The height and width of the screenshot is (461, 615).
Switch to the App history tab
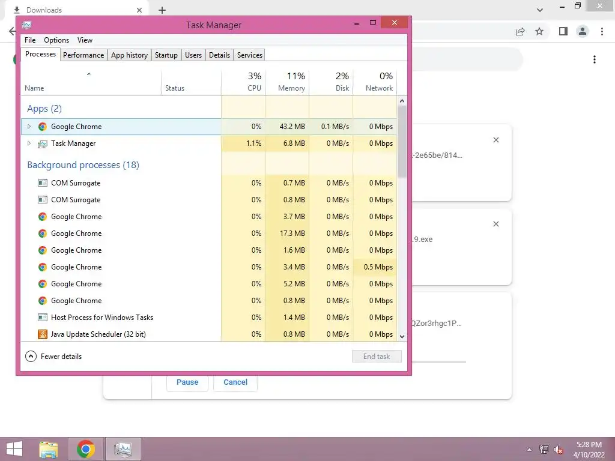(130, 55)
